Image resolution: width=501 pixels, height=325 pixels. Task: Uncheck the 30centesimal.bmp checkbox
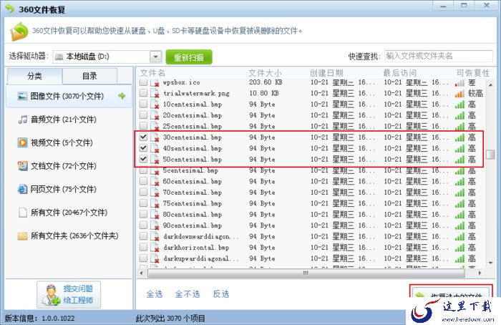coord(143,137)
